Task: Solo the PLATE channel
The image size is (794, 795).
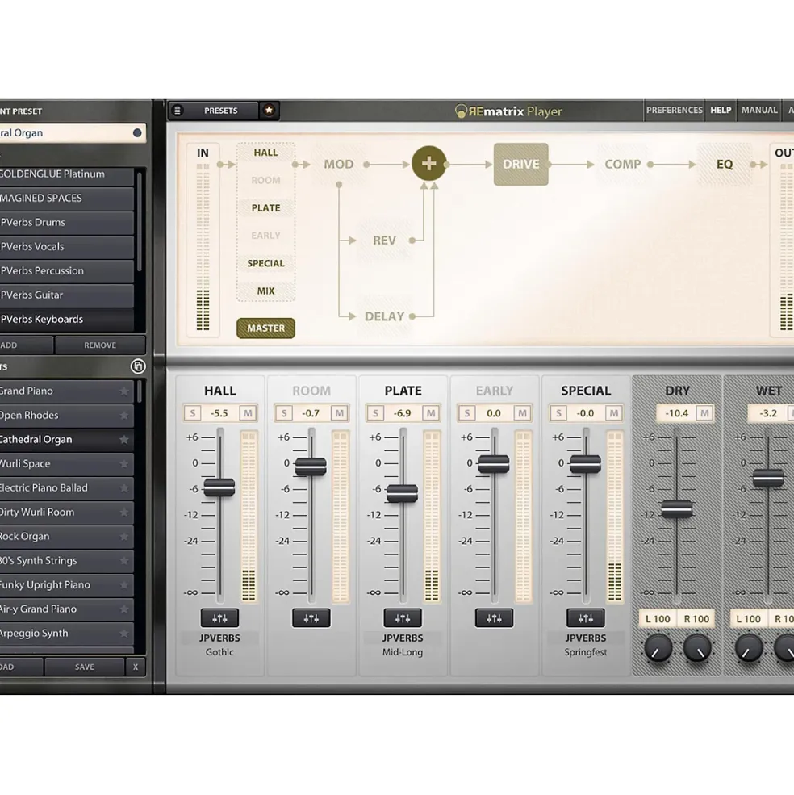Action: (375, 413)
